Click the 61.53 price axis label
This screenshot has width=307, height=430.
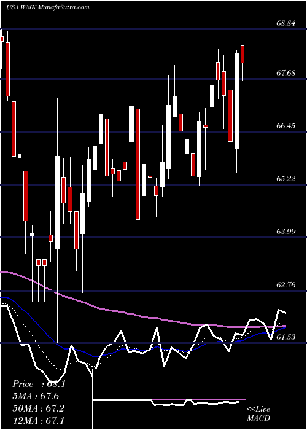tap(286, 337)
